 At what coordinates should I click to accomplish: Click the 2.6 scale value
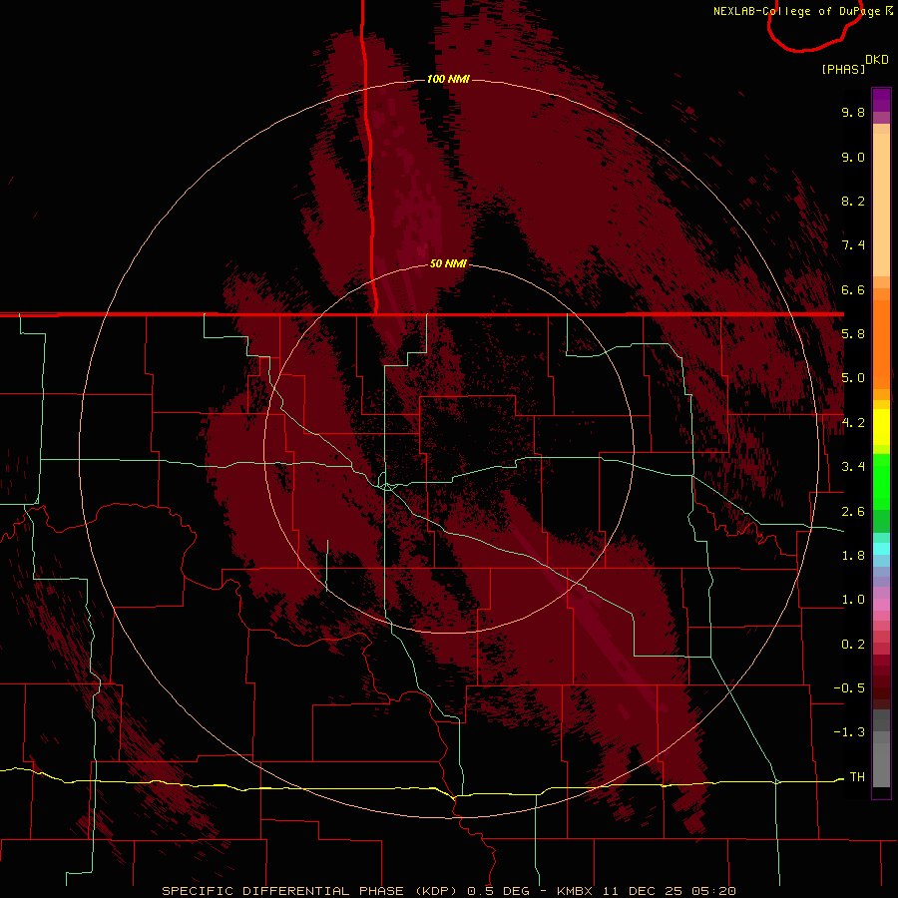click(853, 512)
